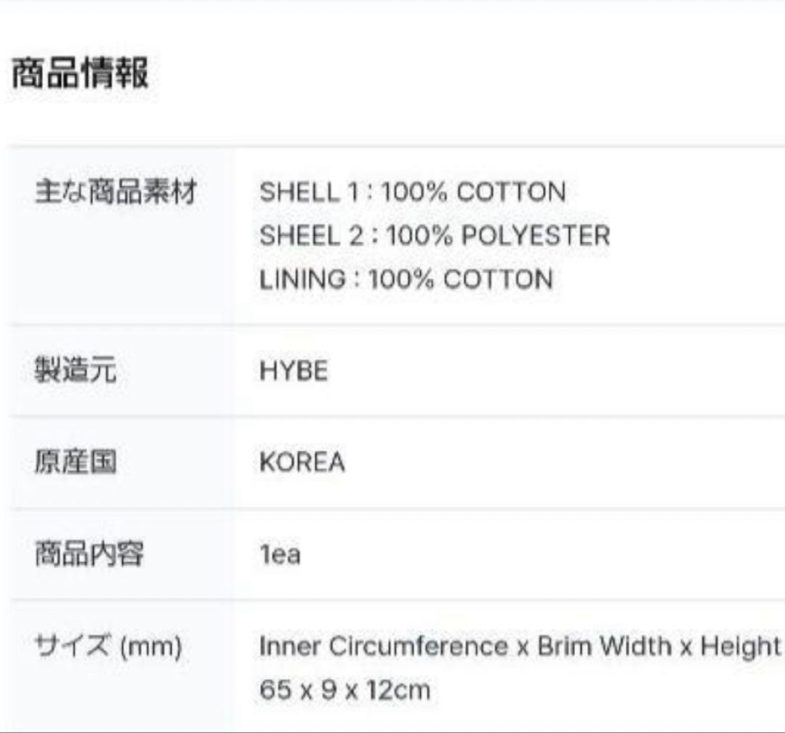Viewport: 785px width, 733px height.
Task: Select the 主な商品素材 row label
Action: (116, 193)
